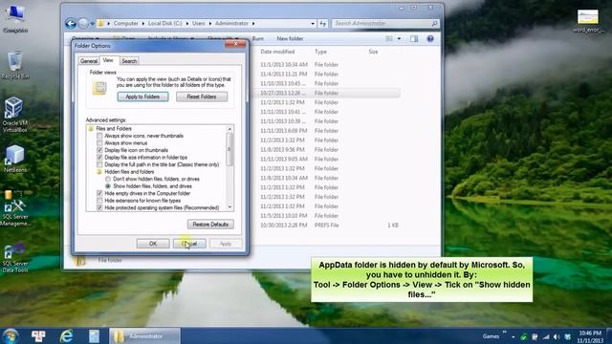Confirm Folder Options with OK
The height and width of the screenshot is (344, 612).
click(x=153, y=244)
